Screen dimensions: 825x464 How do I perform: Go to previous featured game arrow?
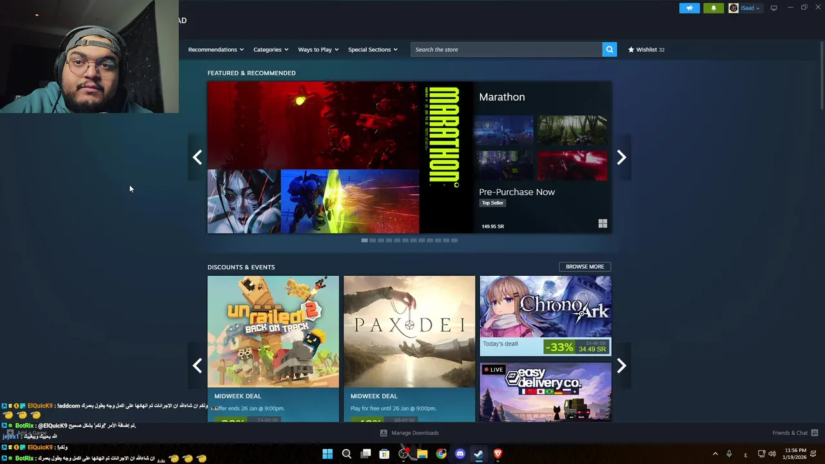click(197, 157)
